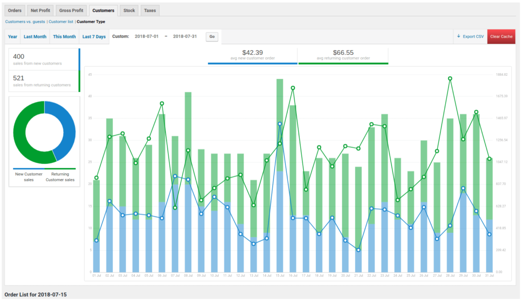
Task: Click the Export CSV download arrow icon
Action: pos(458,36)
